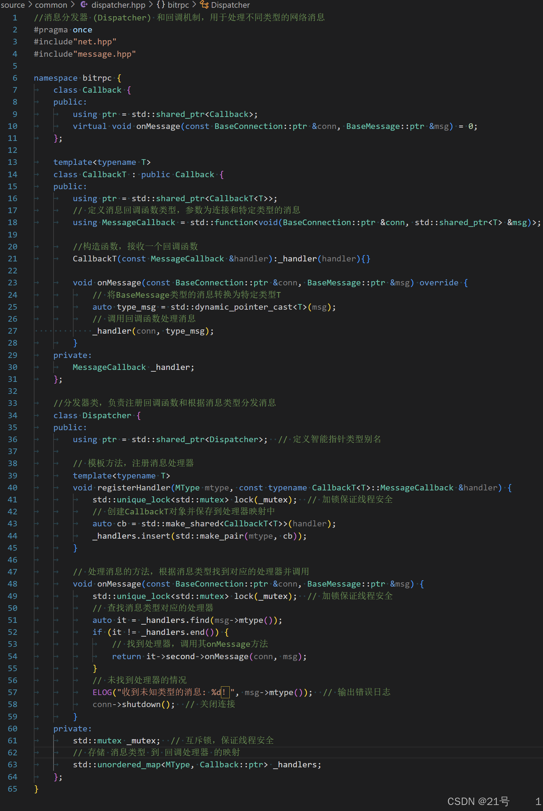This screenshot has height=811, width=543.
Task: Click the first-line Chinese comment about Dispatcher
Action: coord(179,18)
